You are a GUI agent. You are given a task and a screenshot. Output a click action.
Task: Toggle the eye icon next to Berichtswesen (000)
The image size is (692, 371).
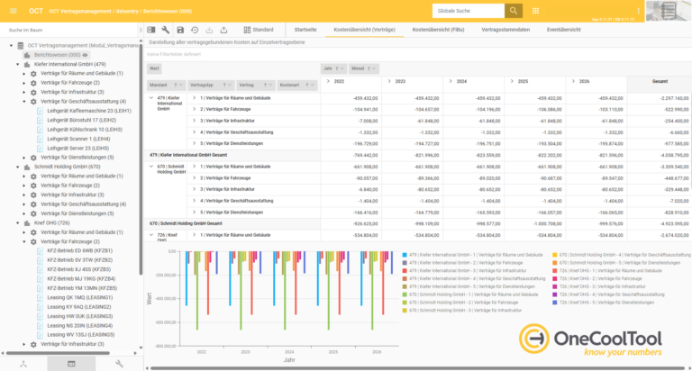click(86, 55)
